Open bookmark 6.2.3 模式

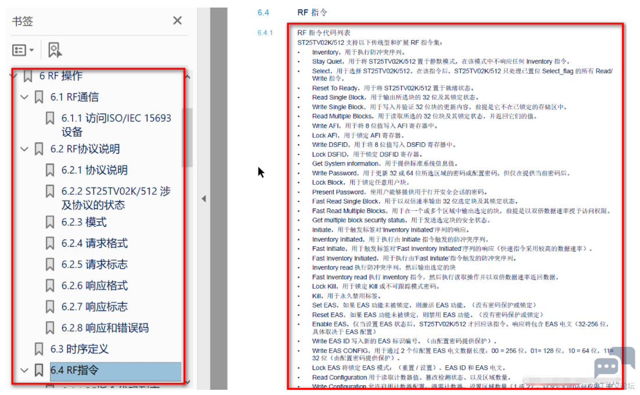(x=84, y=222)
